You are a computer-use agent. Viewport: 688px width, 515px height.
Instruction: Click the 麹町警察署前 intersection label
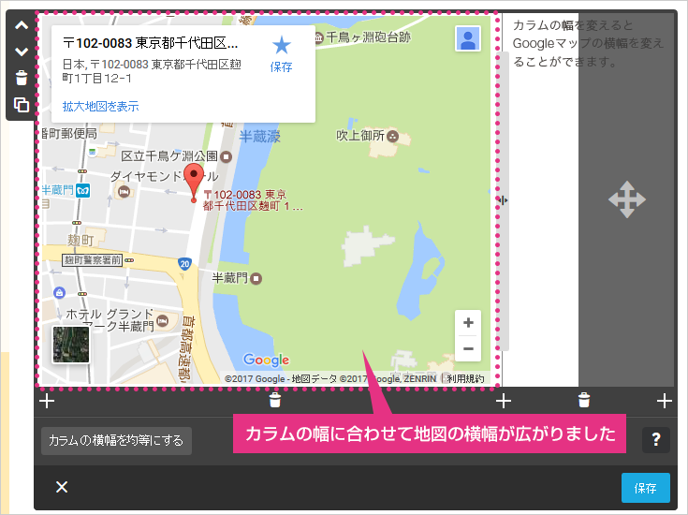tap(92, 260)
